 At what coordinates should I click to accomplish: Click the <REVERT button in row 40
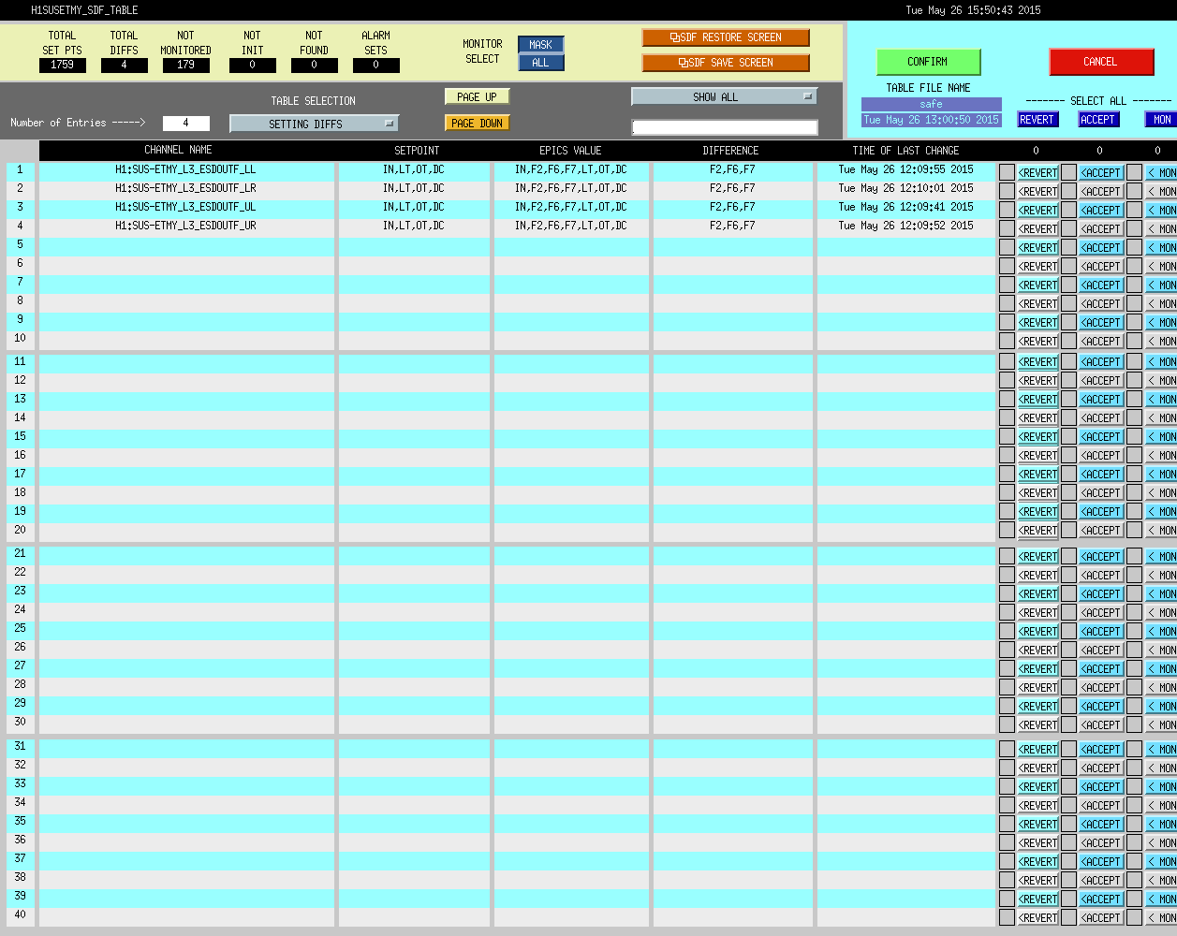[1038, 918]
